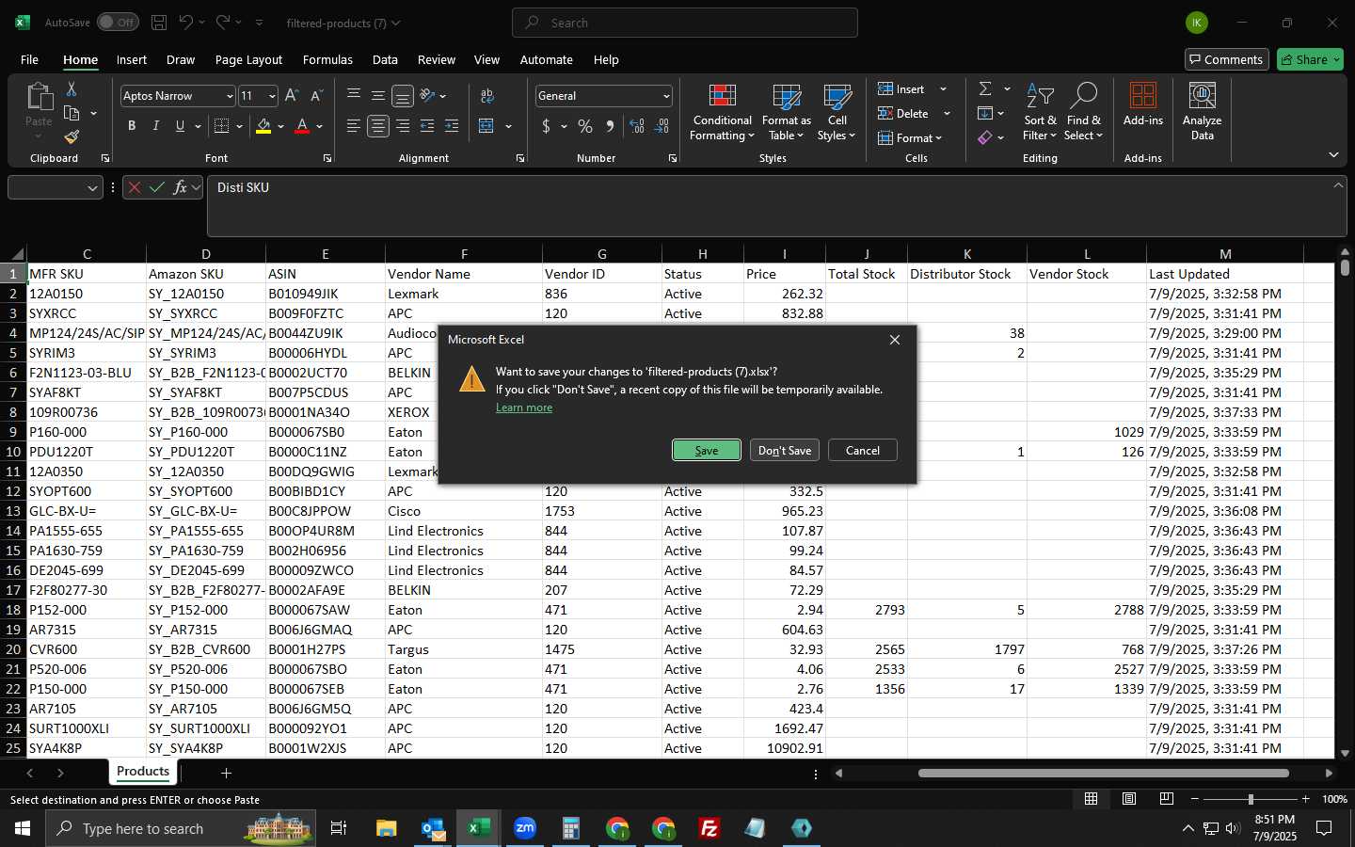
Task: Click Don't Save in the dialog
Action: tap(785, 450)
